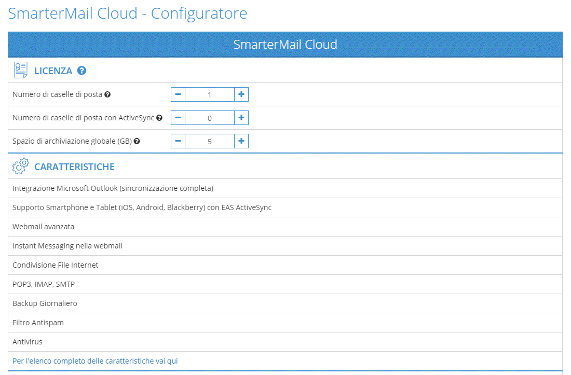Focus the storage space field showing 5
The height and width of the screenshot is (375, 571).
(x=210, y=141)
